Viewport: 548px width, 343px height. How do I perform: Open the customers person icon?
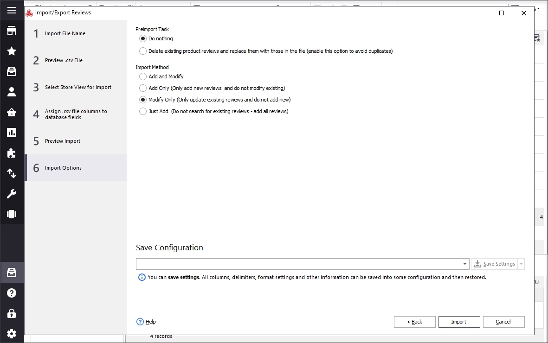point(12,91)
